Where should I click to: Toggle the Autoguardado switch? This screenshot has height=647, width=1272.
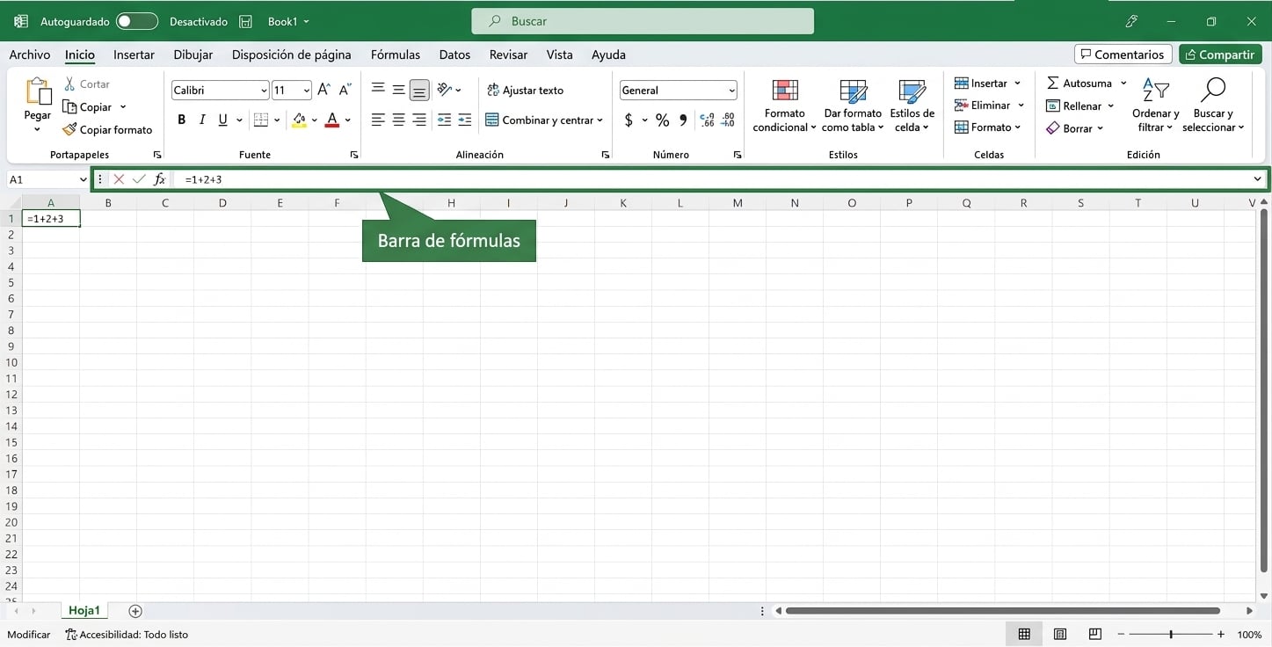(137, 21)
